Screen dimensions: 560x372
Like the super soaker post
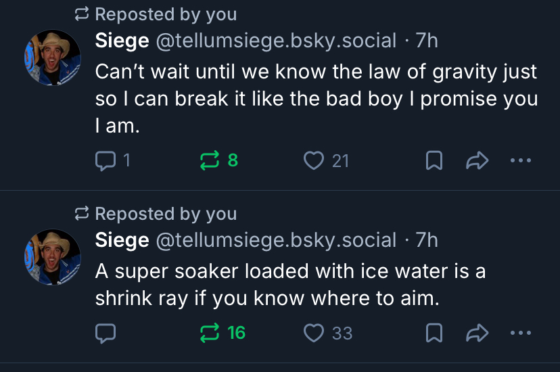click(313, 333)
